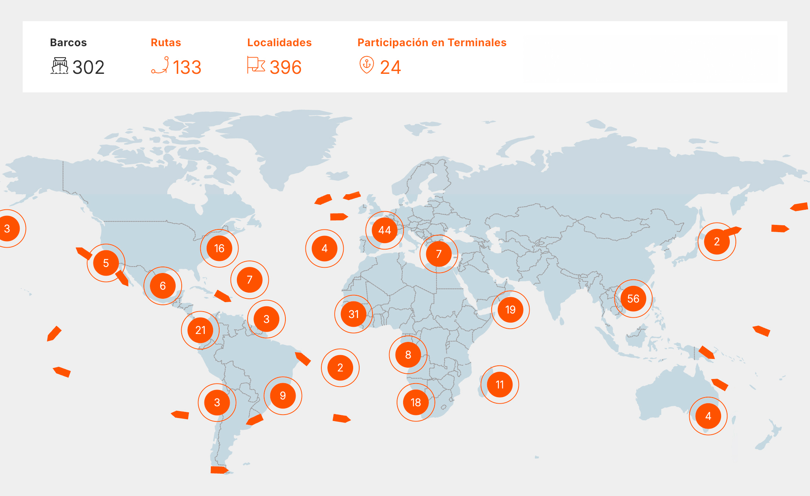Image resolution: width=810 pixels, height=496 pixels.
Task: Expand the 3 cluster off Venezuela coast
Action: [x=266, y=319]
